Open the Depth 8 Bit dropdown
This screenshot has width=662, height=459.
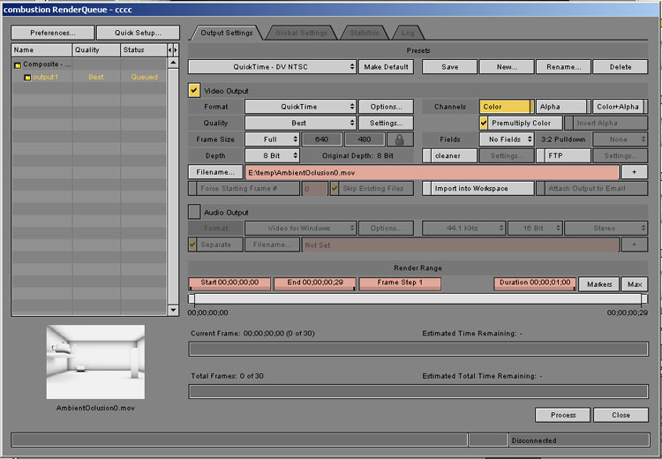pyautogui.click(x=273, y=156)
